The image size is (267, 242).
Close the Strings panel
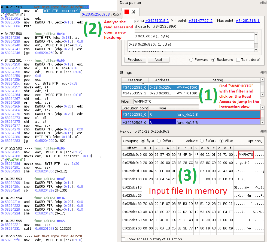pos(265,73)
